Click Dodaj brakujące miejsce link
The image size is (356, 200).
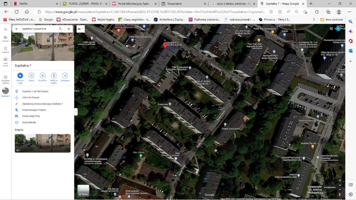click(x=34, y=110)
